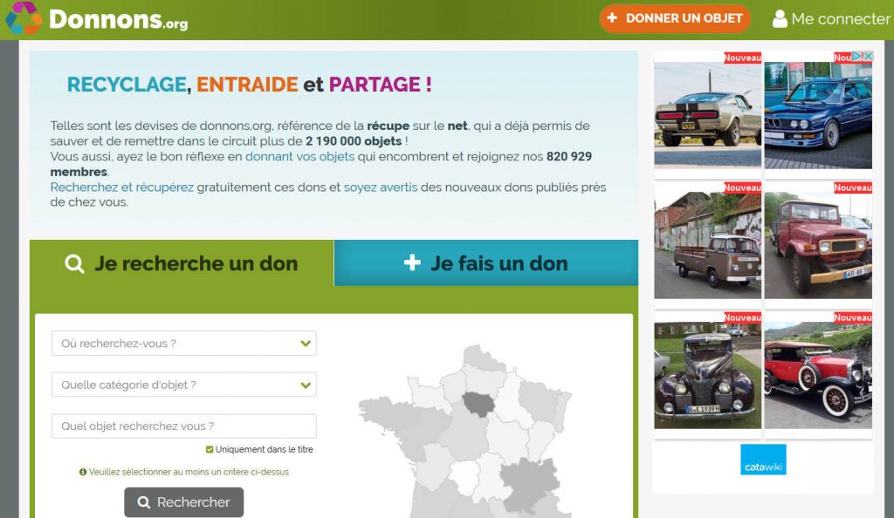Click plus icon in 'Je fais un don'
Image resolution: width=894 pixels, height=518 pixels.
point(412,262)
